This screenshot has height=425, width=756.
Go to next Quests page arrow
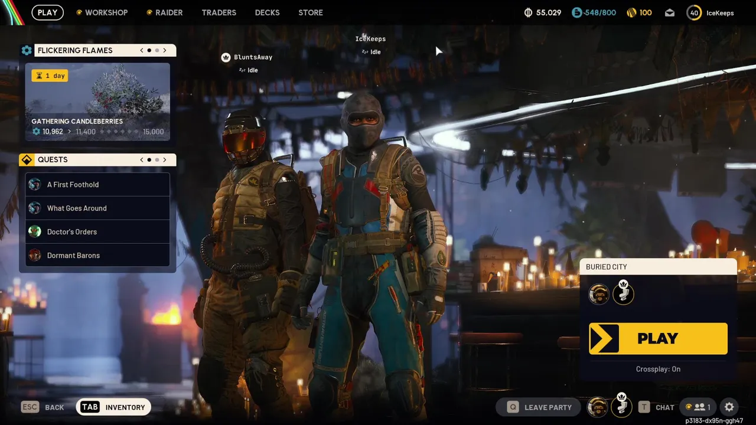(x=165, y=159)
